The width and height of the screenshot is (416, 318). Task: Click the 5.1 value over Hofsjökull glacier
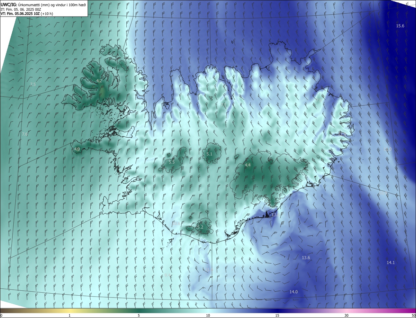pyautogui.click(x=209, y=154)
